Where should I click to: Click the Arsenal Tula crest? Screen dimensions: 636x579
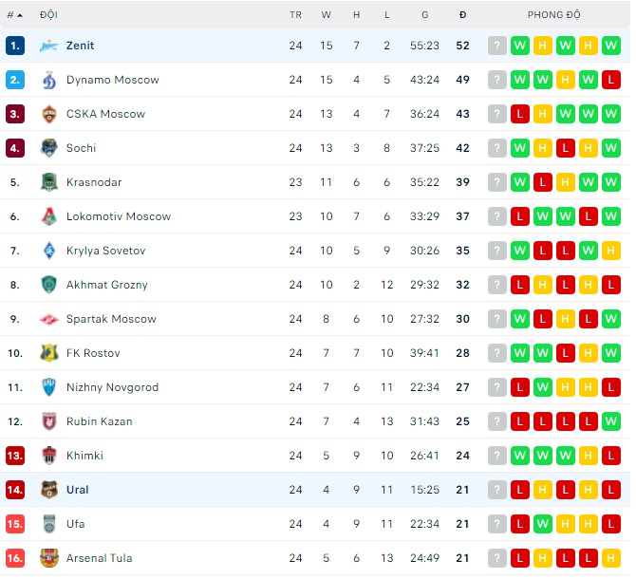[49, 558]
